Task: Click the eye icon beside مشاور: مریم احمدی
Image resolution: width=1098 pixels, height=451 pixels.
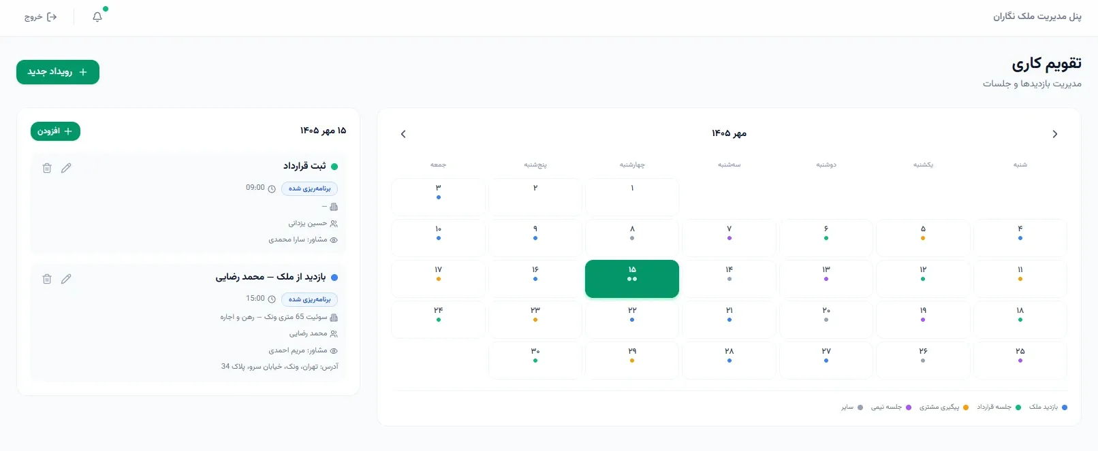Action: tap(334, 351)
